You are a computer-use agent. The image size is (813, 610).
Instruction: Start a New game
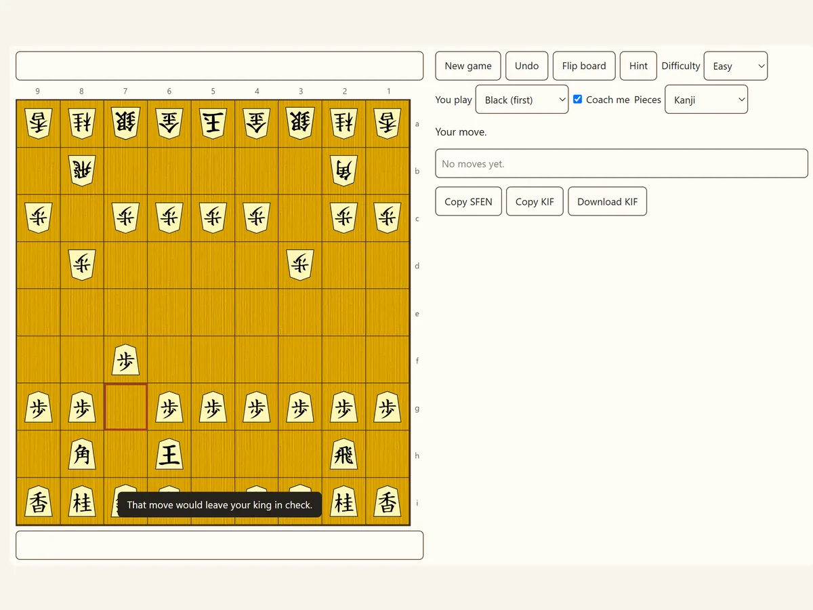pyautogui.click(x=468, y=66)
